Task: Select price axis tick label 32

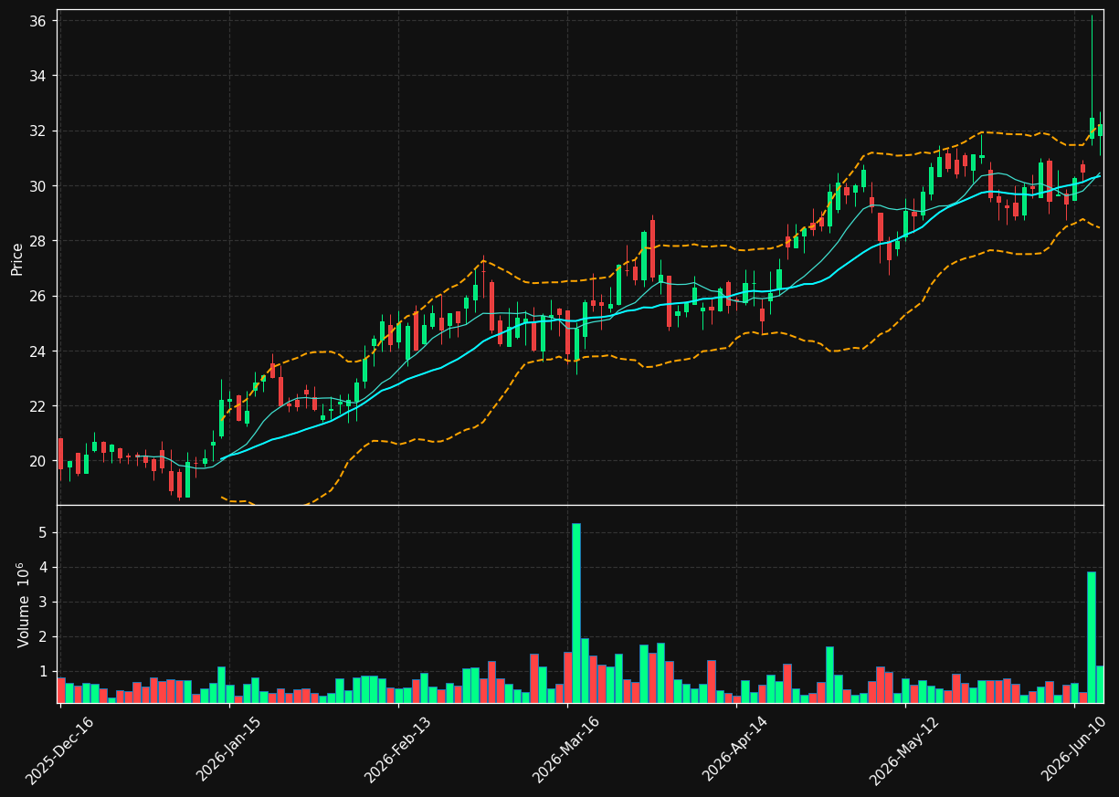Action: (38, 131)
